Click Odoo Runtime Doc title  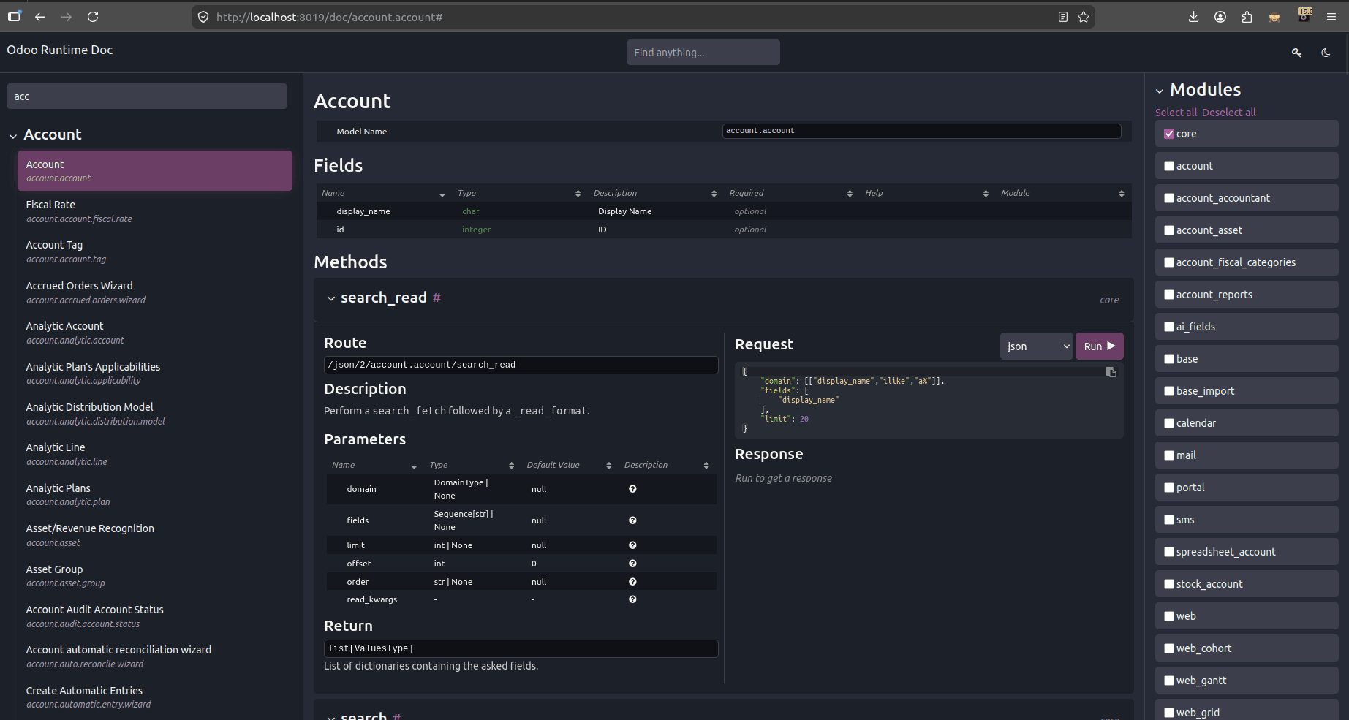pos(60,50)
